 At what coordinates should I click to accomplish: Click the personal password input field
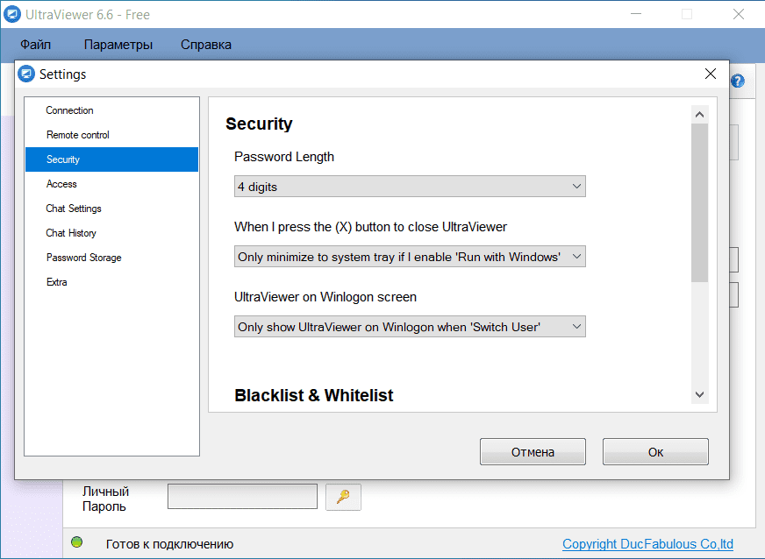242,497
